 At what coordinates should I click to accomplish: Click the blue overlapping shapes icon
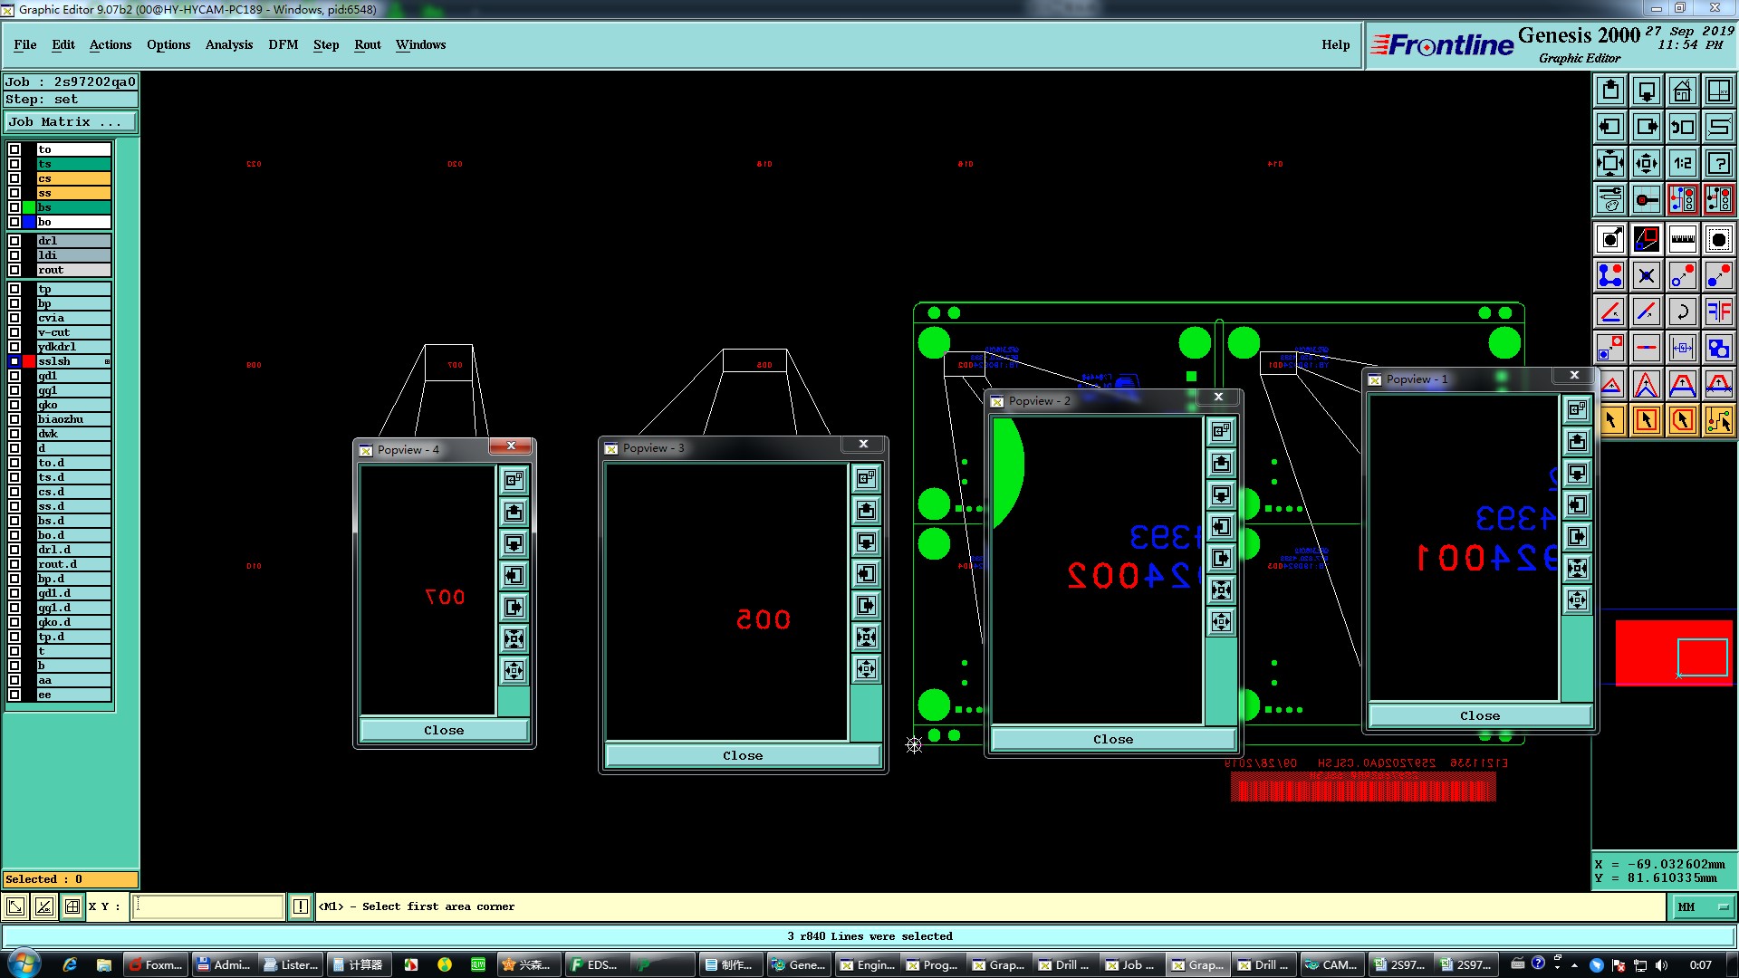coord(1718,348)
